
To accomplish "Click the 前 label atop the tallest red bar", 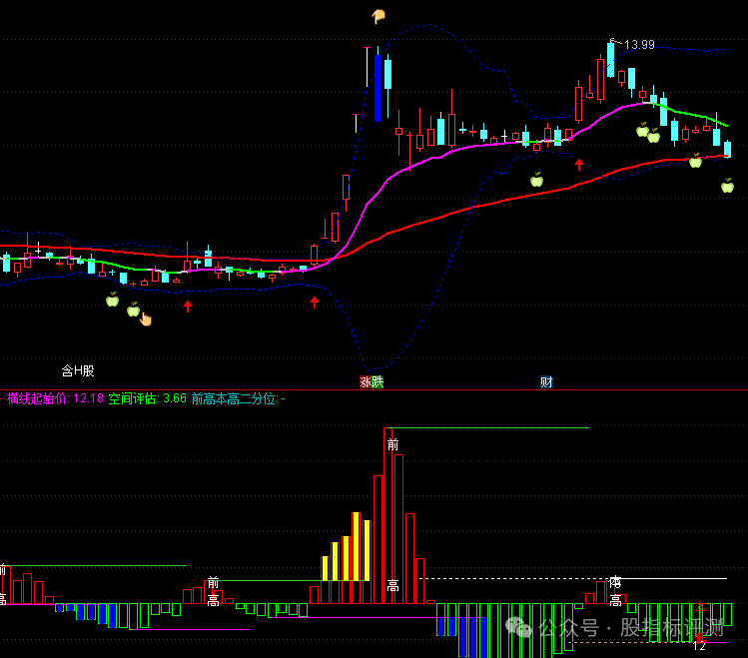I will point(392,445).
